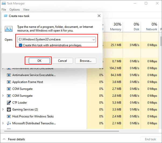
Task: Click the first COM Surrogate process icon
Action: pyautogui.click(x=8, y=89)
